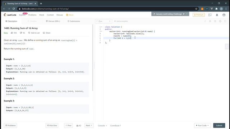Dislike the problem thumbs down 92
The width and height of the screenshot is (230, 129).
pyautogui.click(x=22, y=33)
